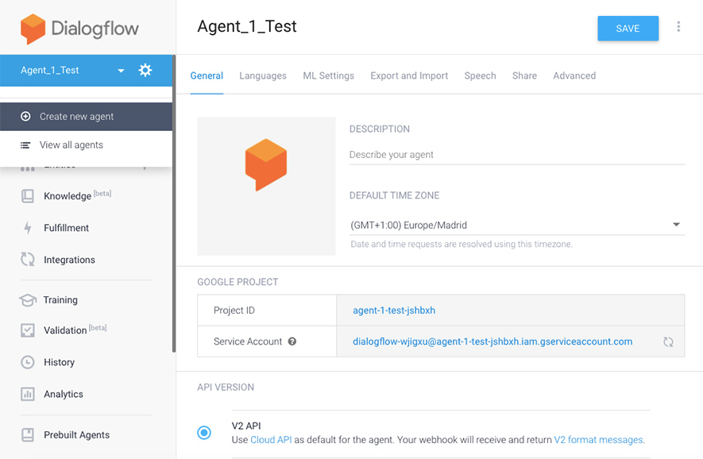Open the three-dot more options menu

point(678,27)
